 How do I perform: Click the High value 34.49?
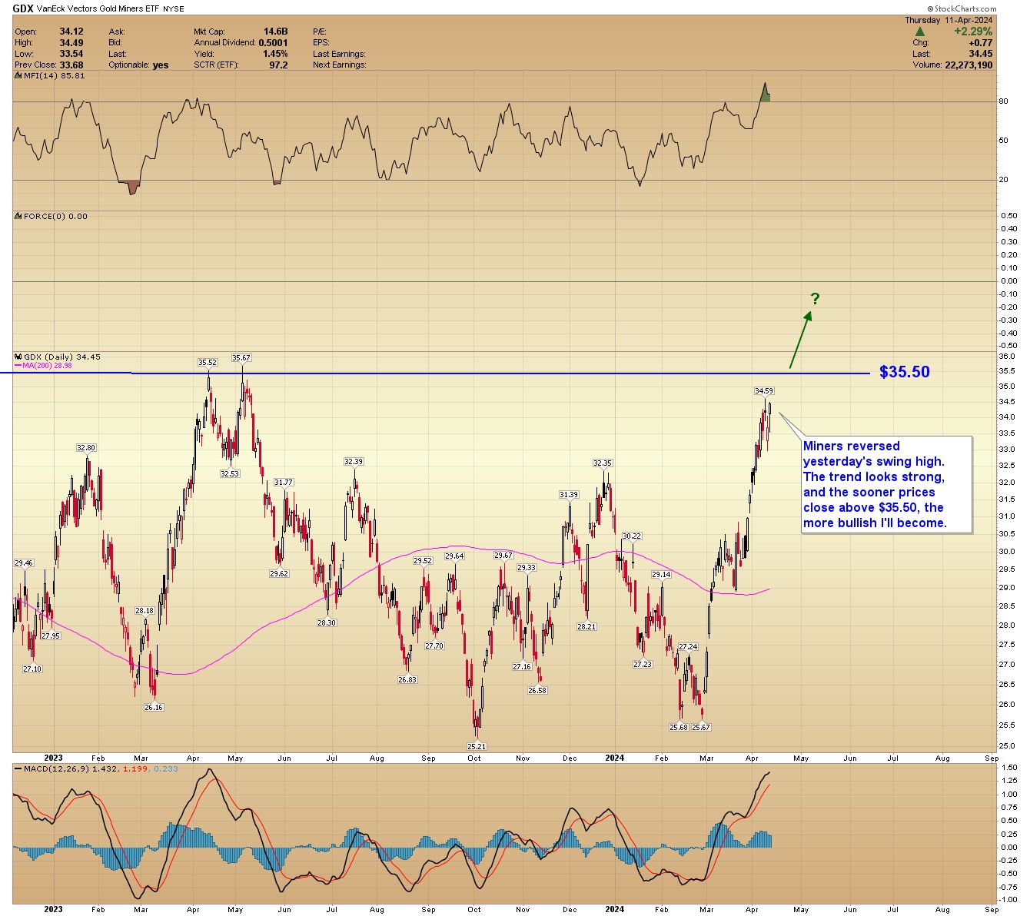pos(71,43)
